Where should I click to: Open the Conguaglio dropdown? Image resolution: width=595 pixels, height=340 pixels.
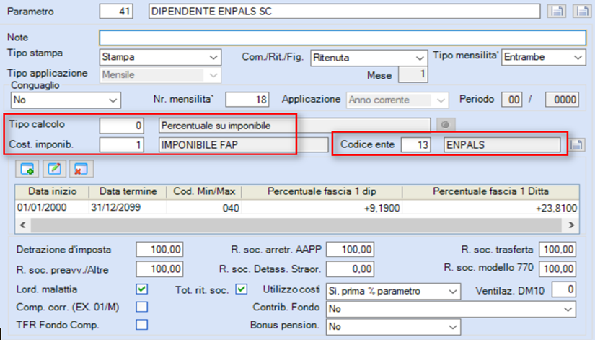(x=66, y=100)
